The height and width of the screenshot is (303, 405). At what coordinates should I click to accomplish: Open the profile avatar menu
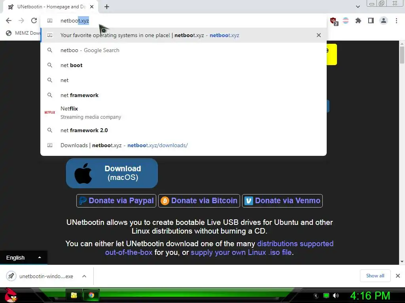click(384, 21)
